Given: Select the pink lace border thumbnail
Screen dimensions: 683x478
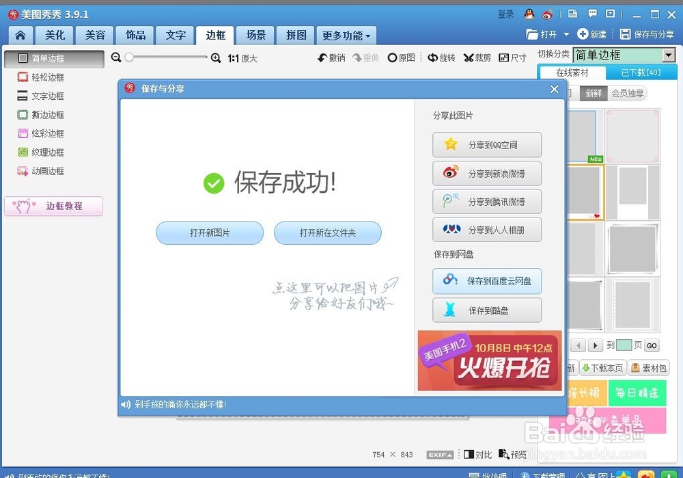Looking at the screenshot, I should tap(632, 136).
